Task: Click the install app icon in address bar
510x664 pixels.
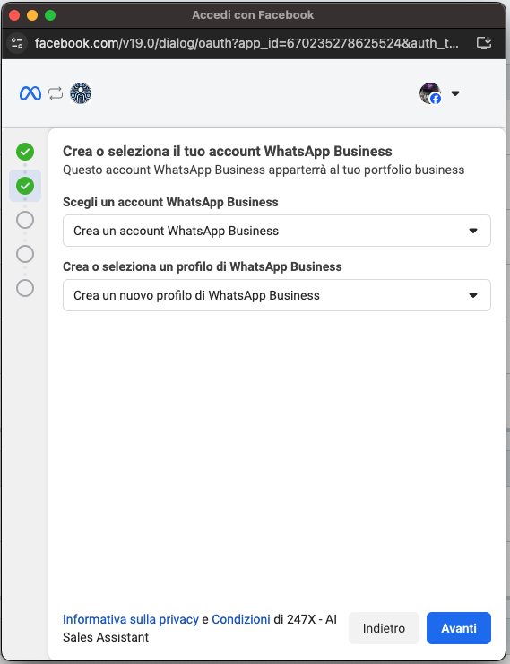Action: tap(484, 43)
